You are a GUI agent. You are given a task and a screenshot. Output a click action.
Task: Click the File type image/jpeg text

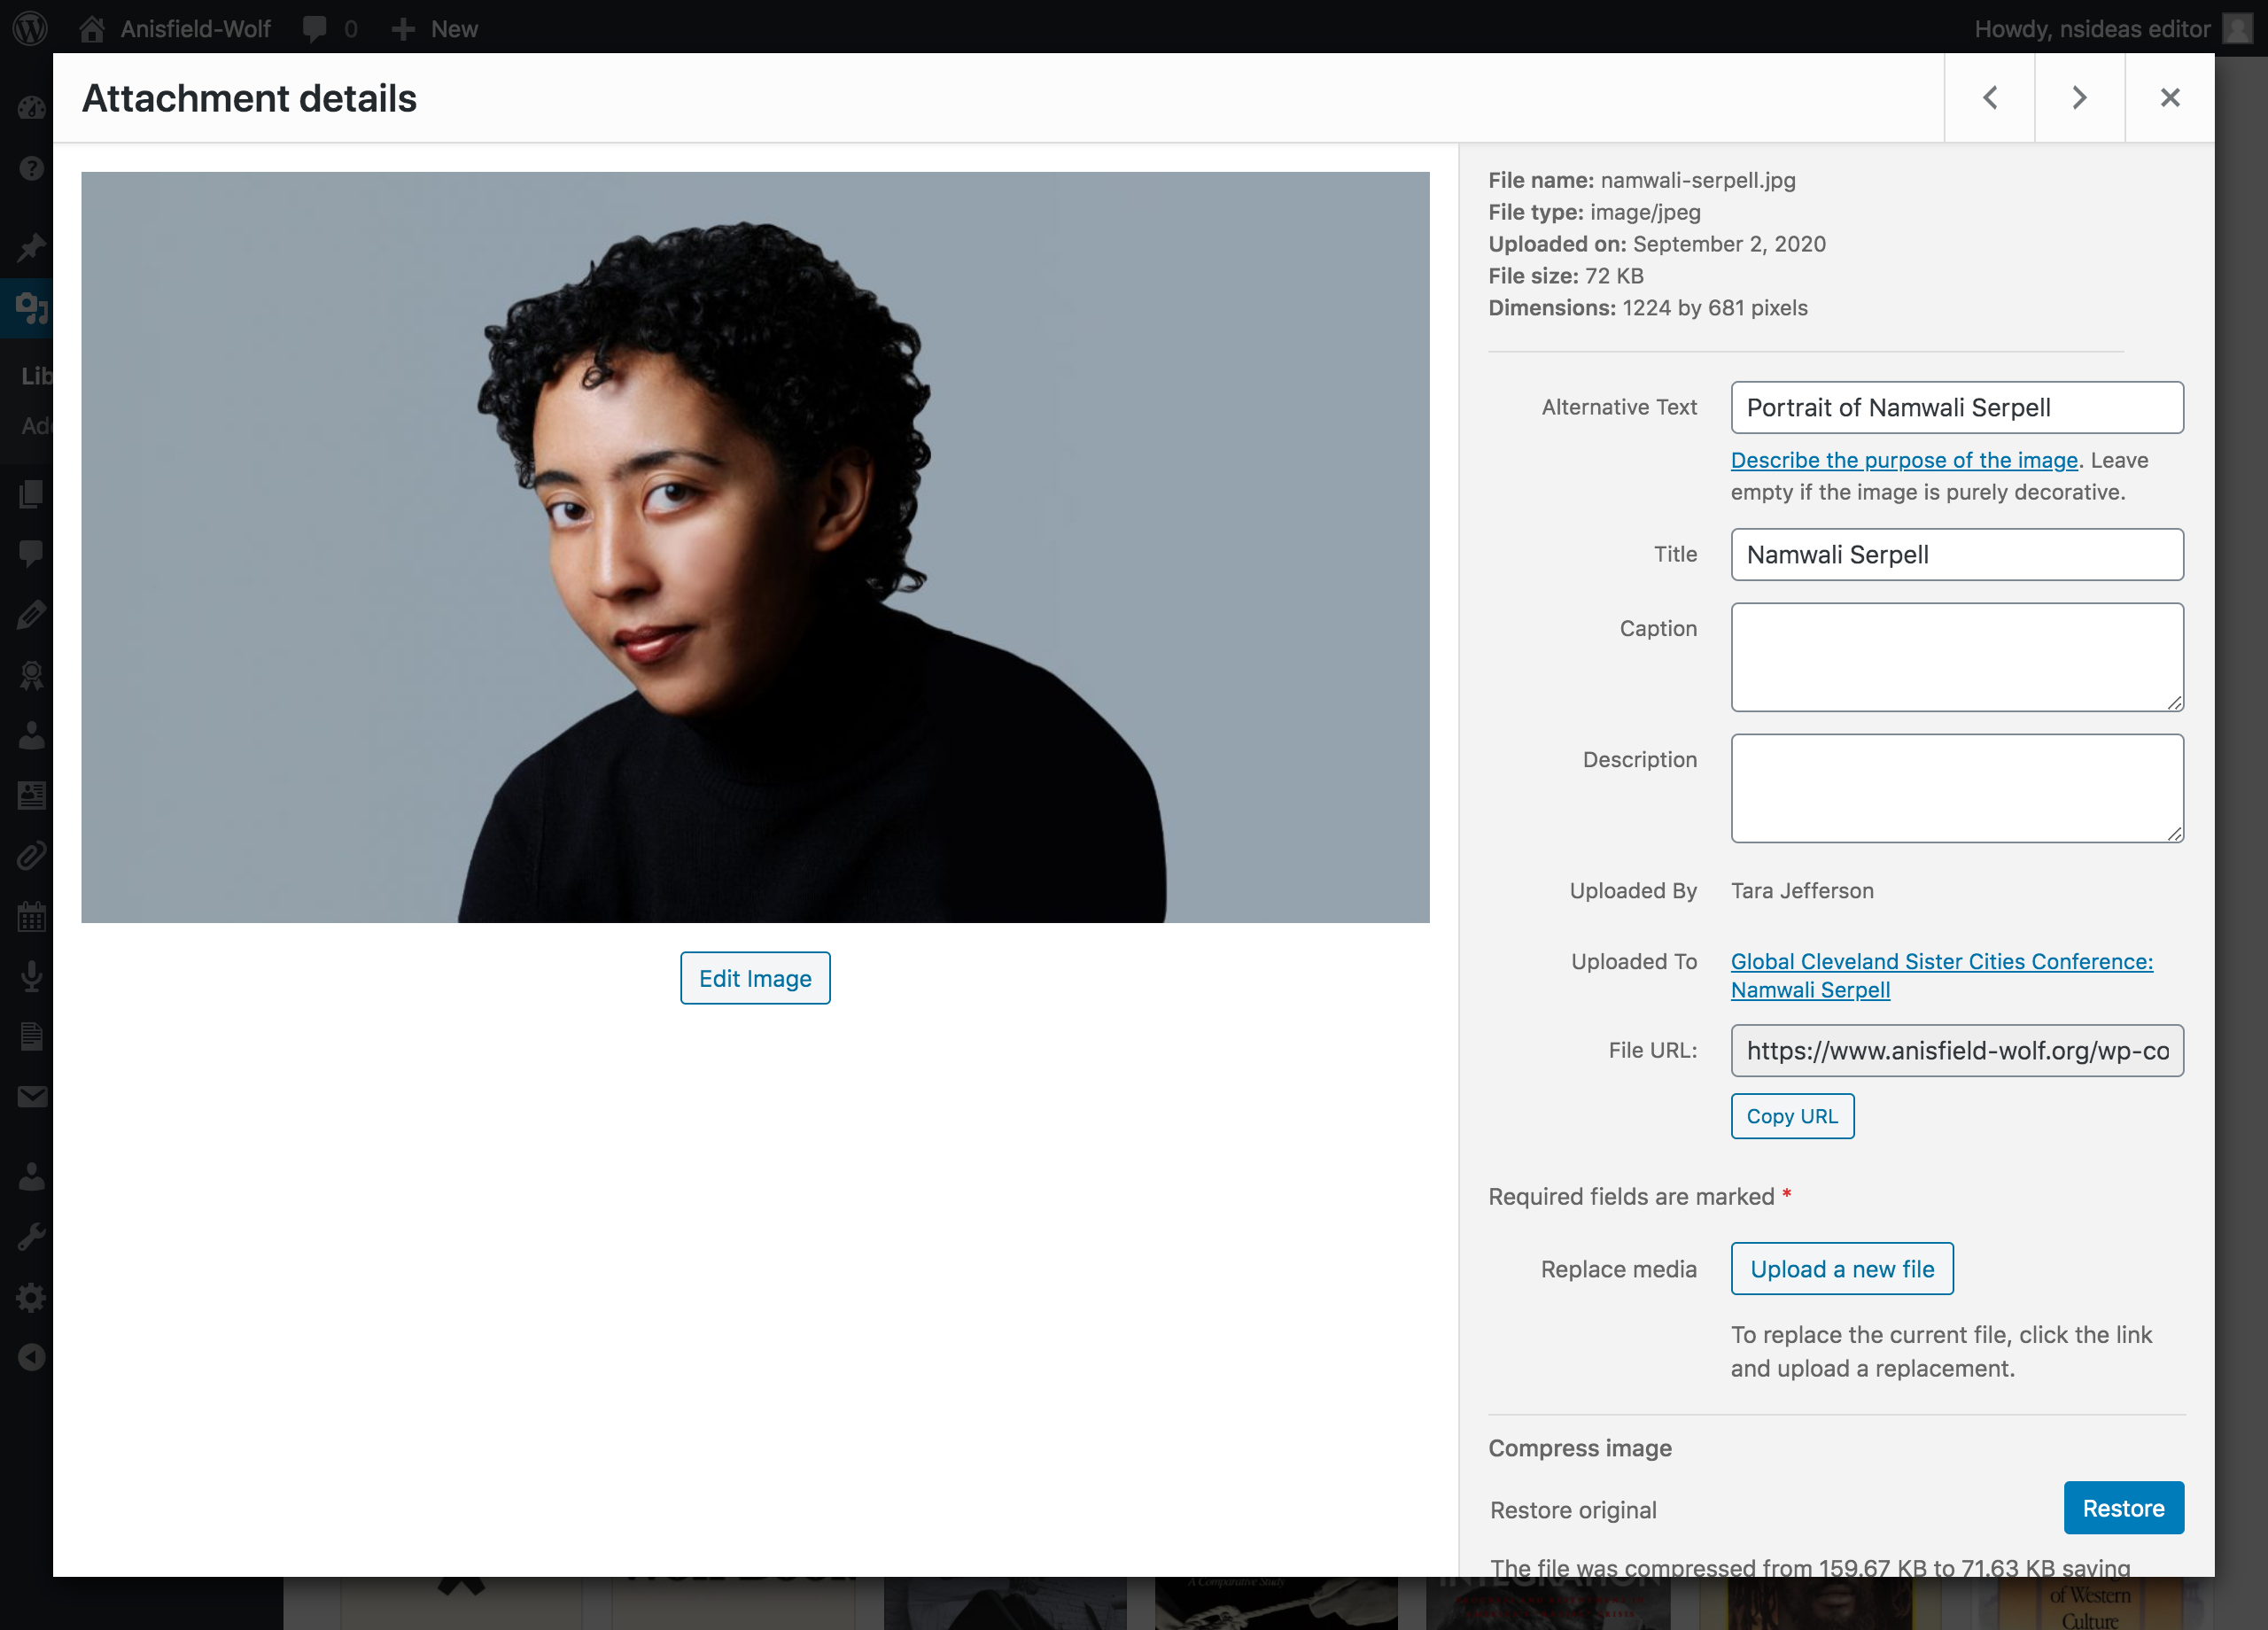click(x=1594, y=212)
